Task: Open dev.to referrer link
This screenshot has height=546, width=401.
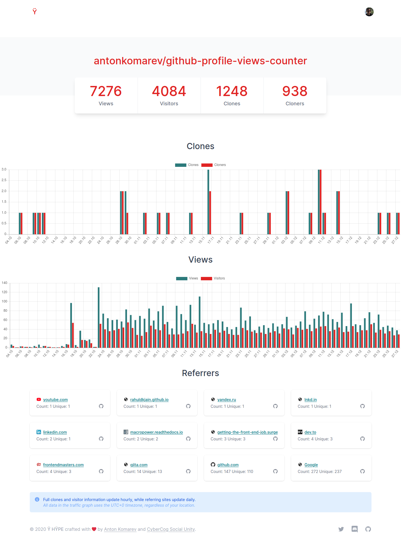Action: [310, 432]
